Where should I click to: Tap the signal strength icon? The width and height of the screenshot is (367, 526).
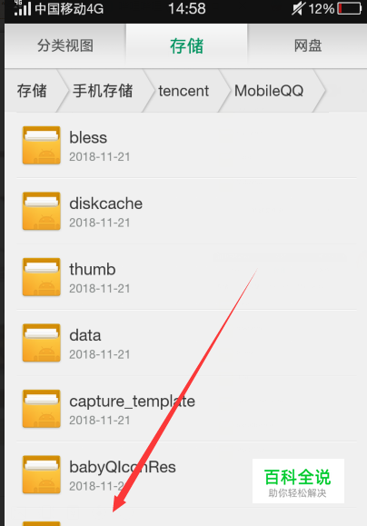(x=22, y=8)
